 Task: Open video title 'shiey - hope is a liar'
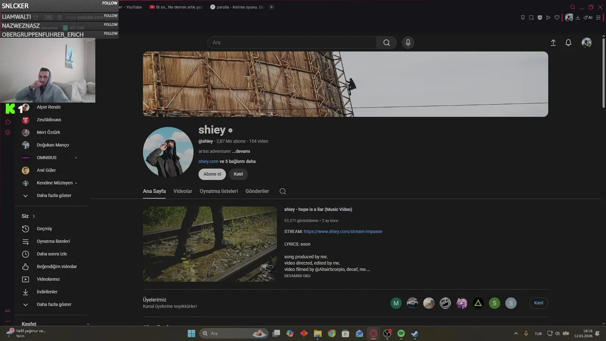point(318,209)
